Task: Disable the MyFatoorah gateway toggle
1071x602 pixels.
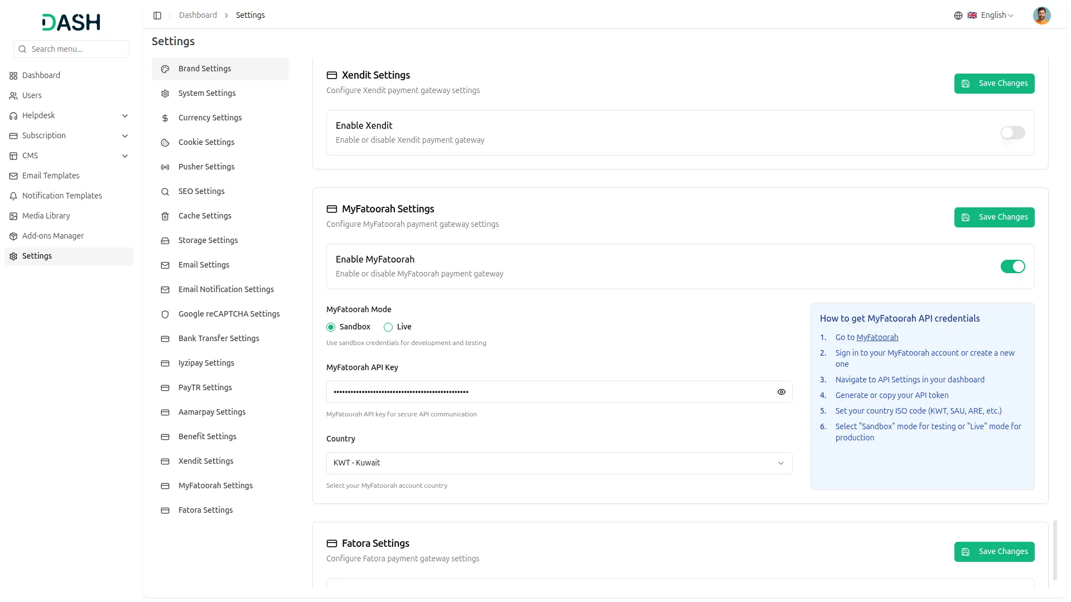Action: [x=1012, y=266]
